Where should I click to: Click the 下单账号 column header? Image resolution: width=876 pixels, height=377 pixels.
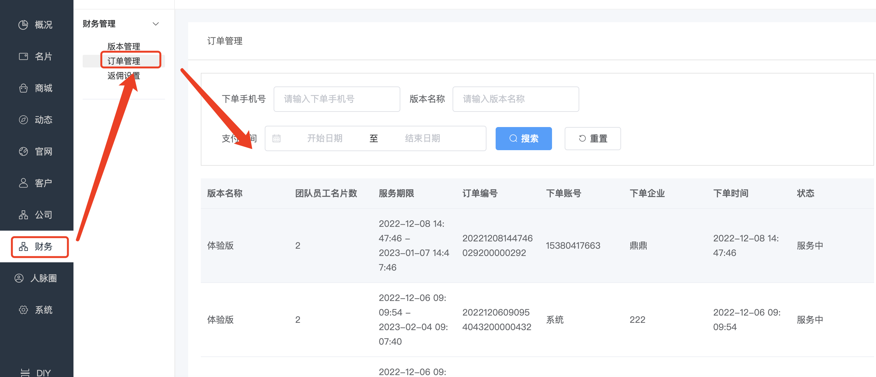click(563, 193)
